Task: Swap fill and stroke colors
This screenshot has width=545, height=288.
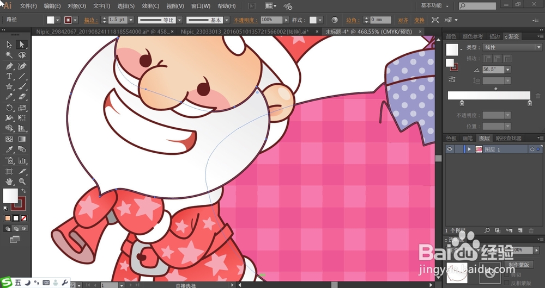Action: [x=23, y=191]
